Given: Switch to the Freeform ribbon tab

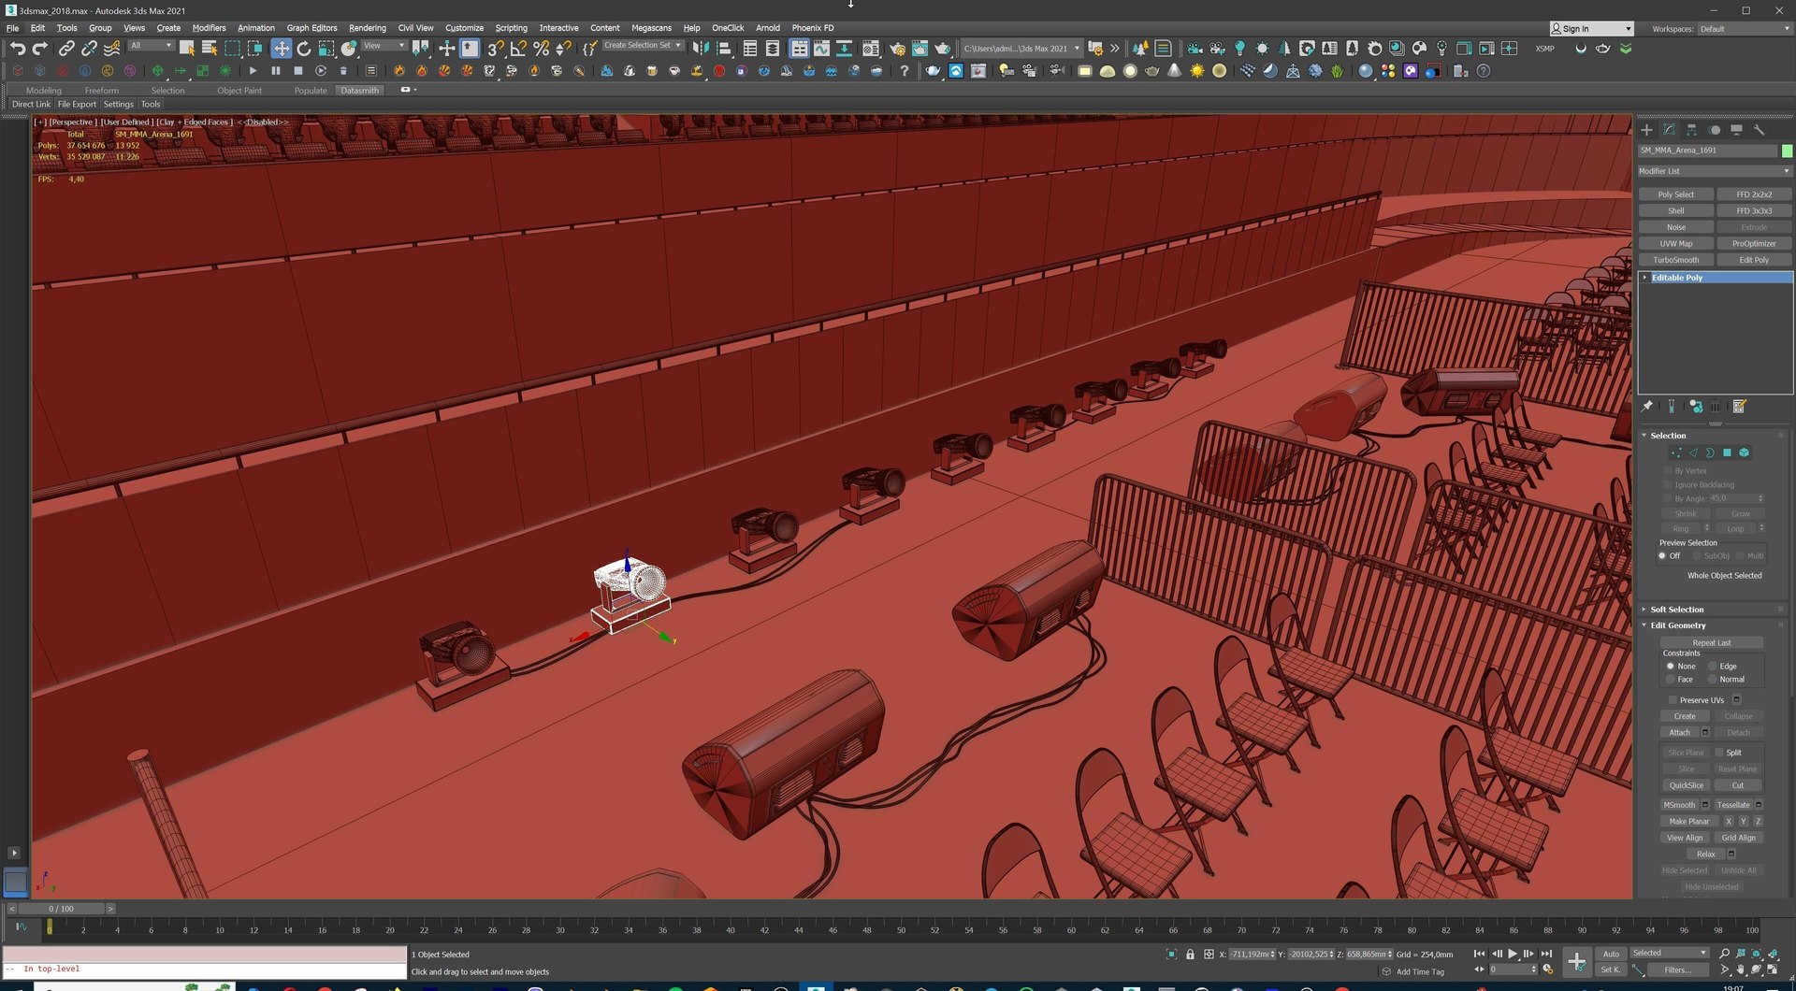Looking at the screenshot, I should [101, 91].
